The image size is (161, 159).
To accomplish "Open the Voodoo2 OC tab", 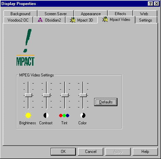I will click(x=18, y=20).
